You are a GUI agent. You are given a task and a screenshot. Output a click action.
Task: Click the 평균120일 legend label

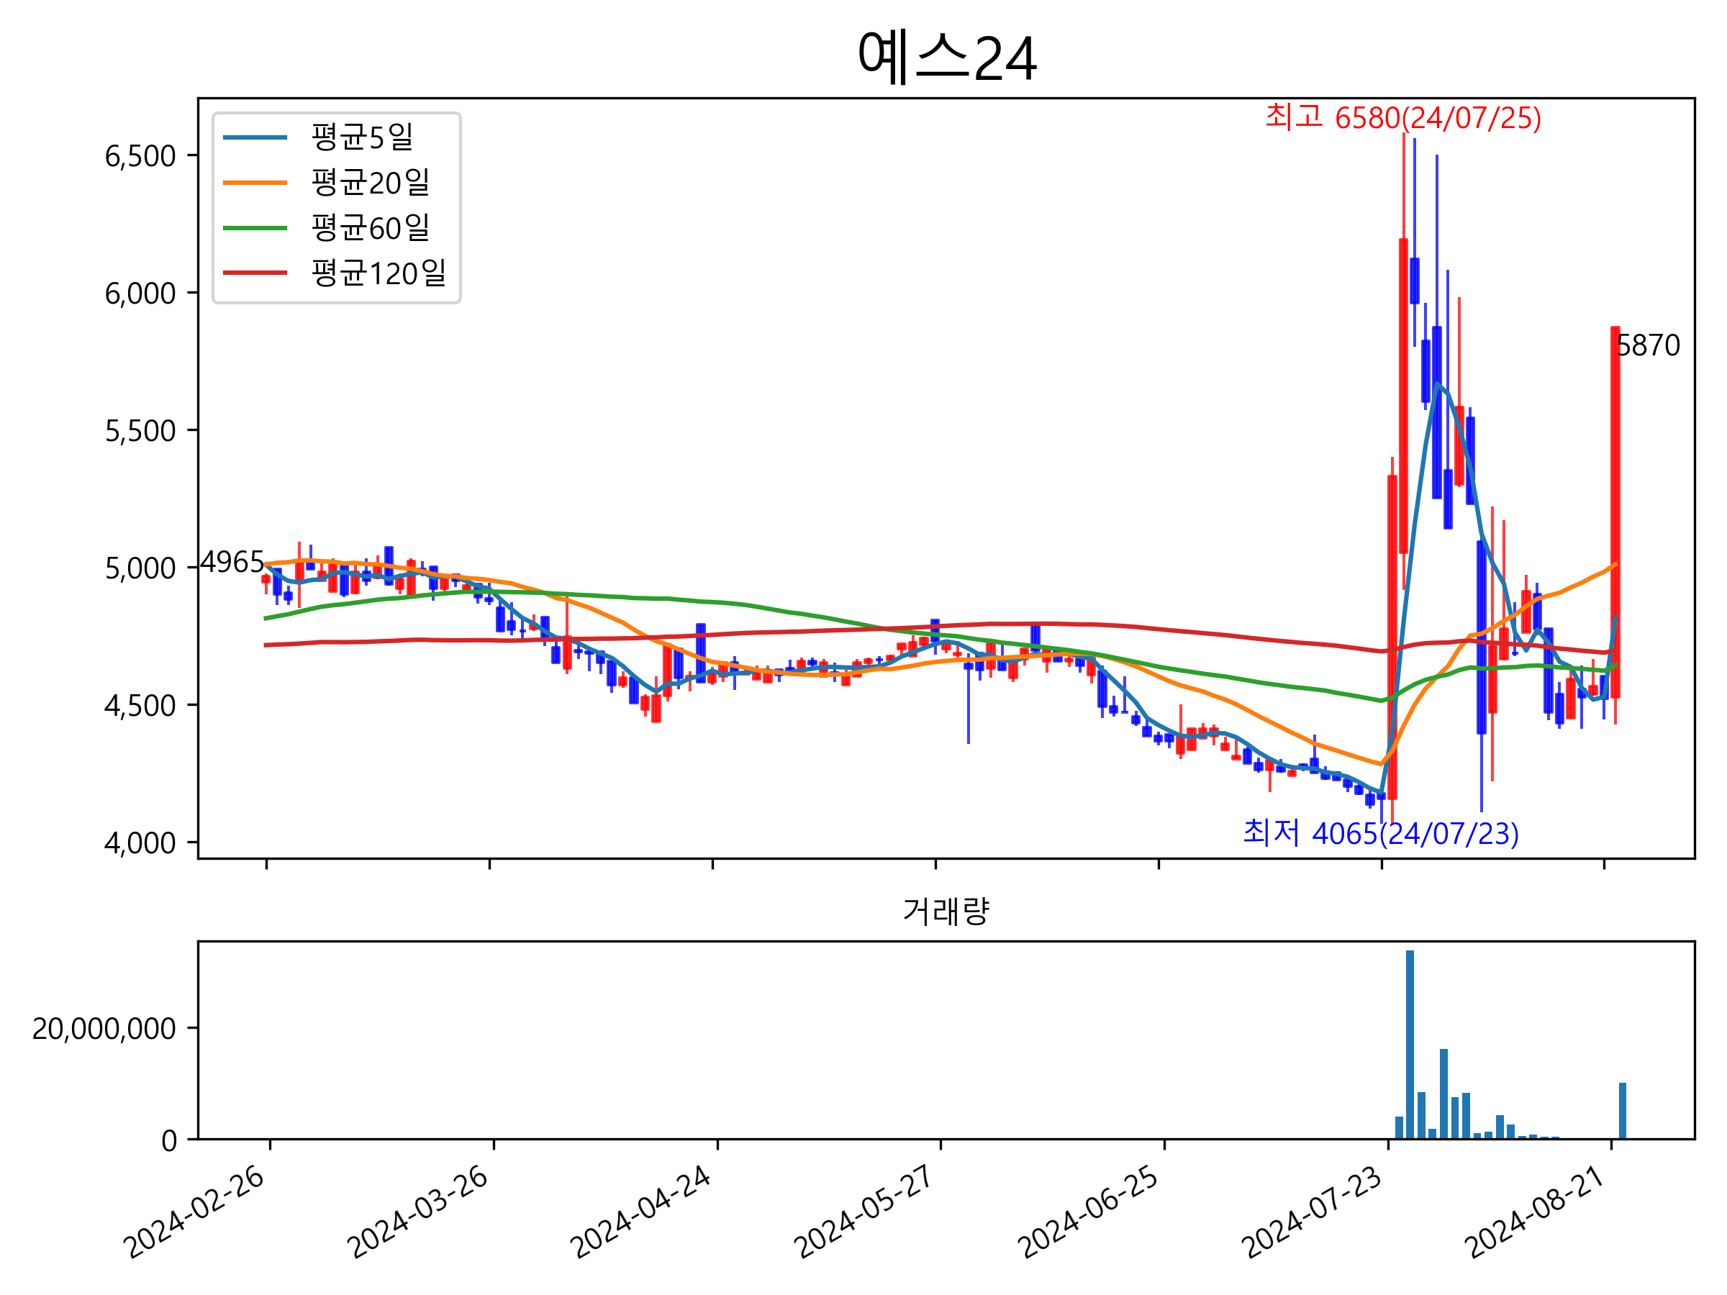click(379, 273)
